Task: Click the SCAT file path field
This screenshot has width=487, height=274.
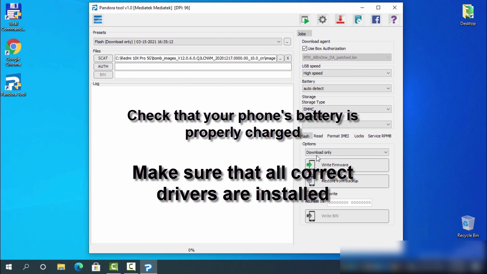Action: (196, 58)
